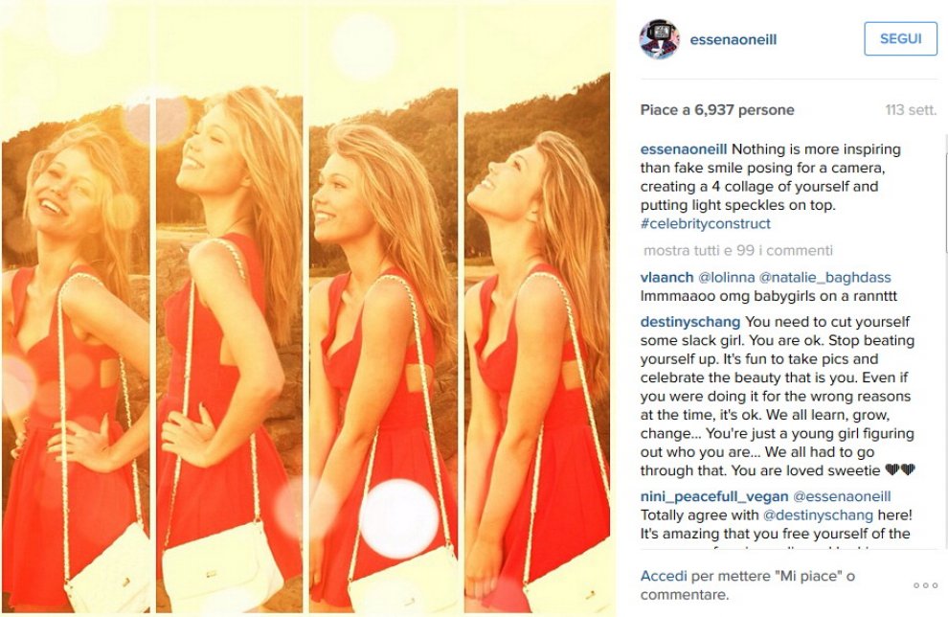Open nini_peacefull_vegan commenter profile
This screenshot has height=617, width=948.
click(x=714, y=496)
